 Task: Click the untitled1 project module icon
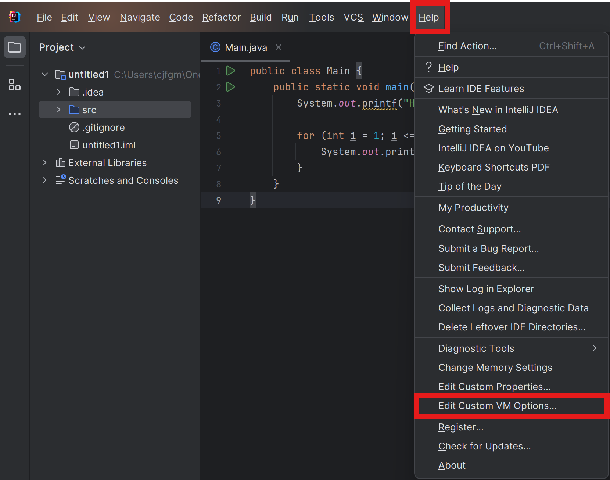click(x=60, y=75)
